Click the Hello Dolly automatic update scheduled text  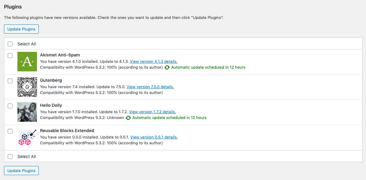click(x=170, y=118)
